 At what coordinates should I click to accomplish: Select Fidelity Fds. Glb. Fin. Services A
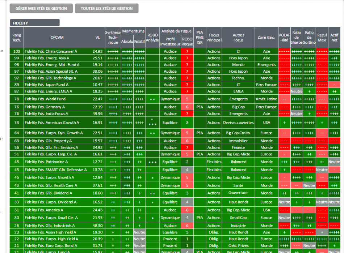[51, 147]
